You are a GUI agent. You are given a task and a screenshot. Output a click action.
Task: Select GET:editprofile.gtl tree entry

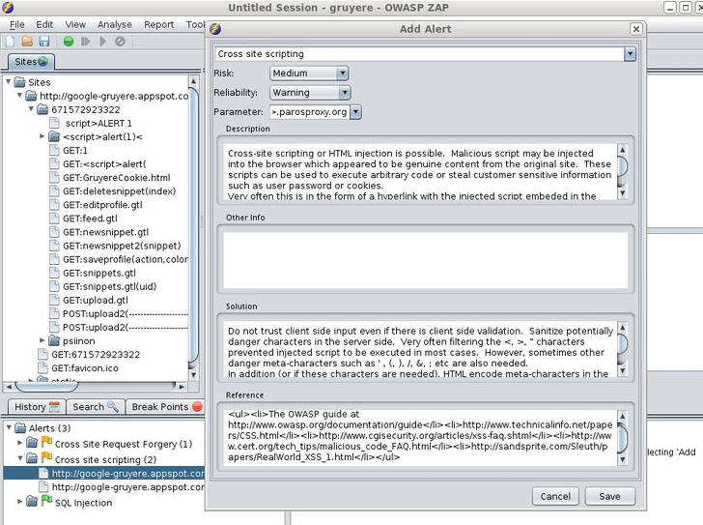(102, 205)
